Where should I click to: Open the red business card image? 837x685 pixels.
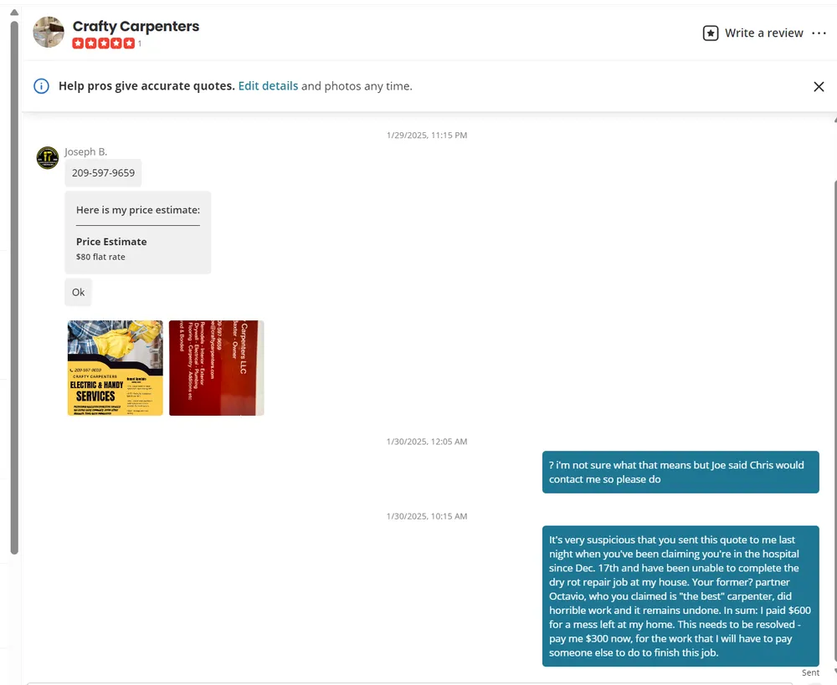click(x=216, y=368)
